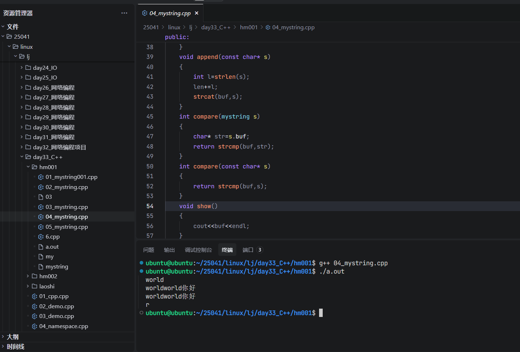Expand the day29_网络编程 folder row
The width and height of the screenshot is (520, 352).
click(67, 117)
